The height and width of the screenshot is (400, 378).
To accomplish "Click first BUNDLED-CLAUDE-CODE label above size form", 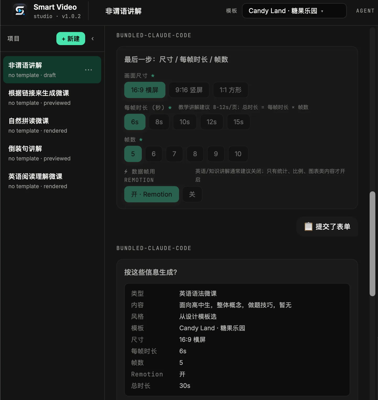I will point(154,35).
